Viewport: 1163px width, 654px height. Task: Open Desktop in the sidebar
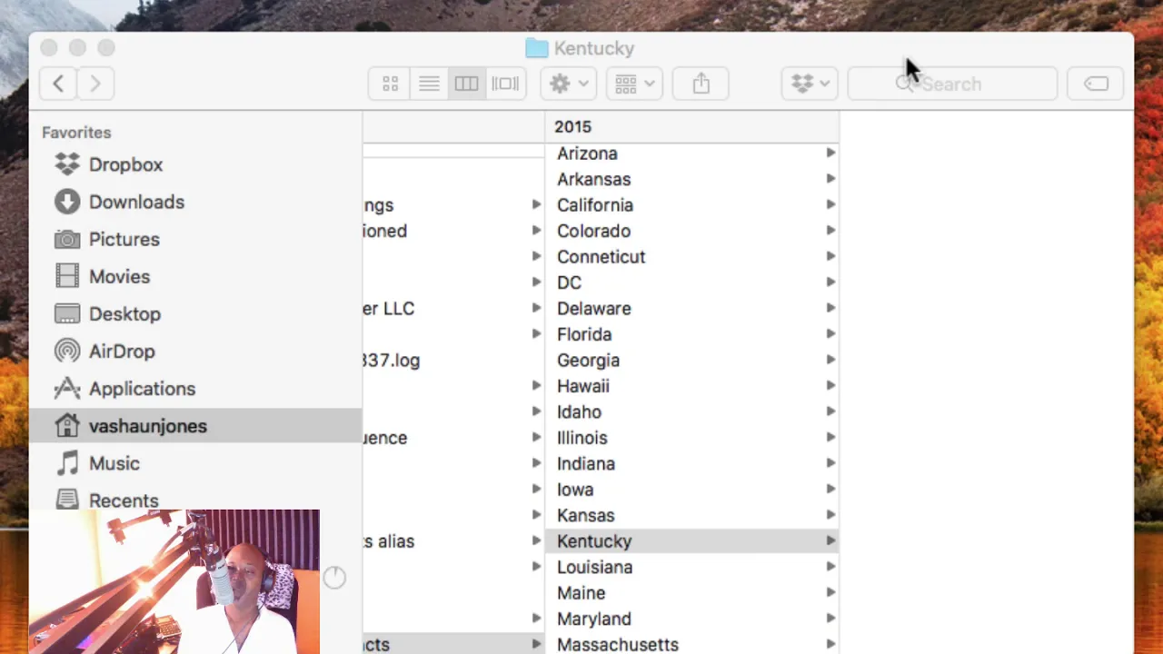coord(195,313)
